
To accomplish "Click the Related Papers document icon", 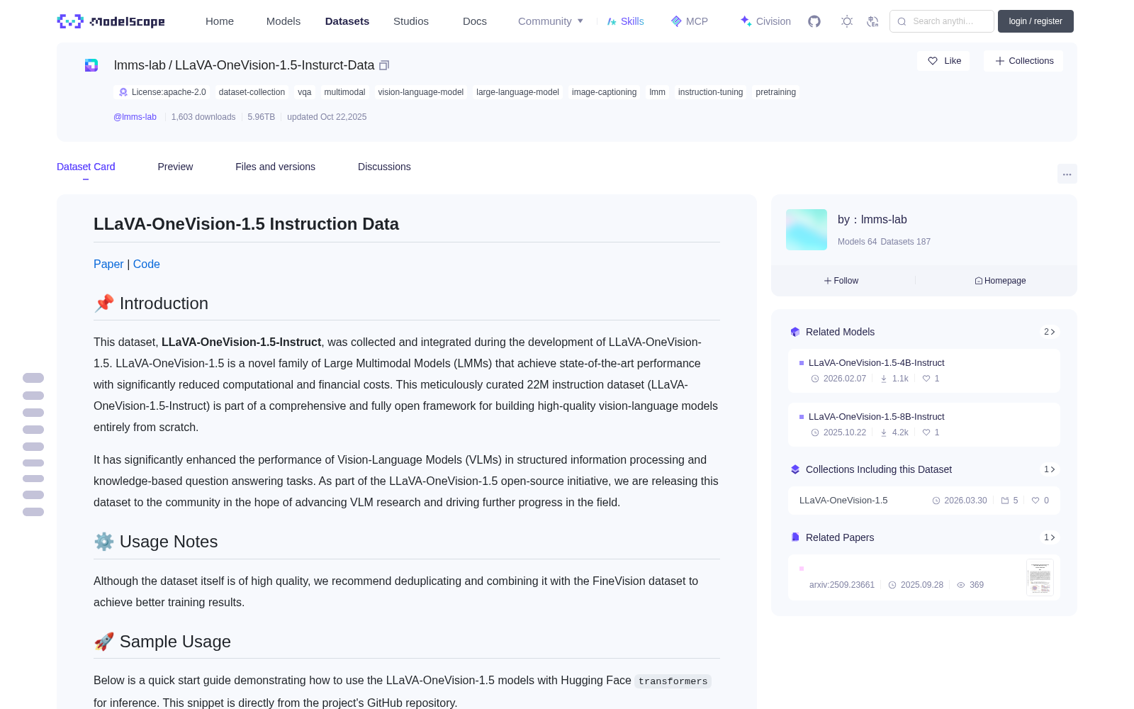I will click(x=795, y=537).
